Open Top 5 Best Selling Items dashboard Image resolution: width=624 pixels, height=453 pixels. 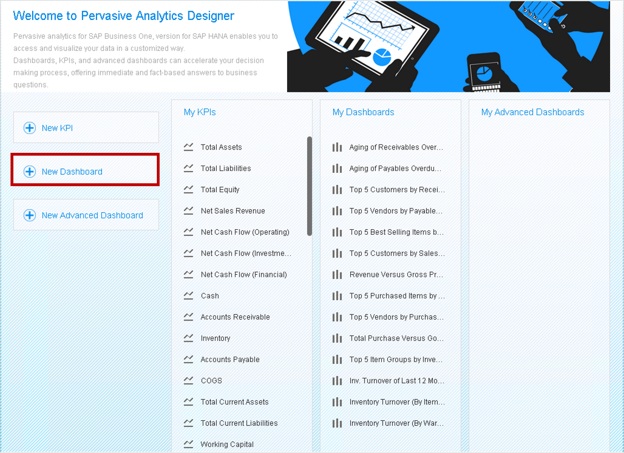[x=396, y=232]
